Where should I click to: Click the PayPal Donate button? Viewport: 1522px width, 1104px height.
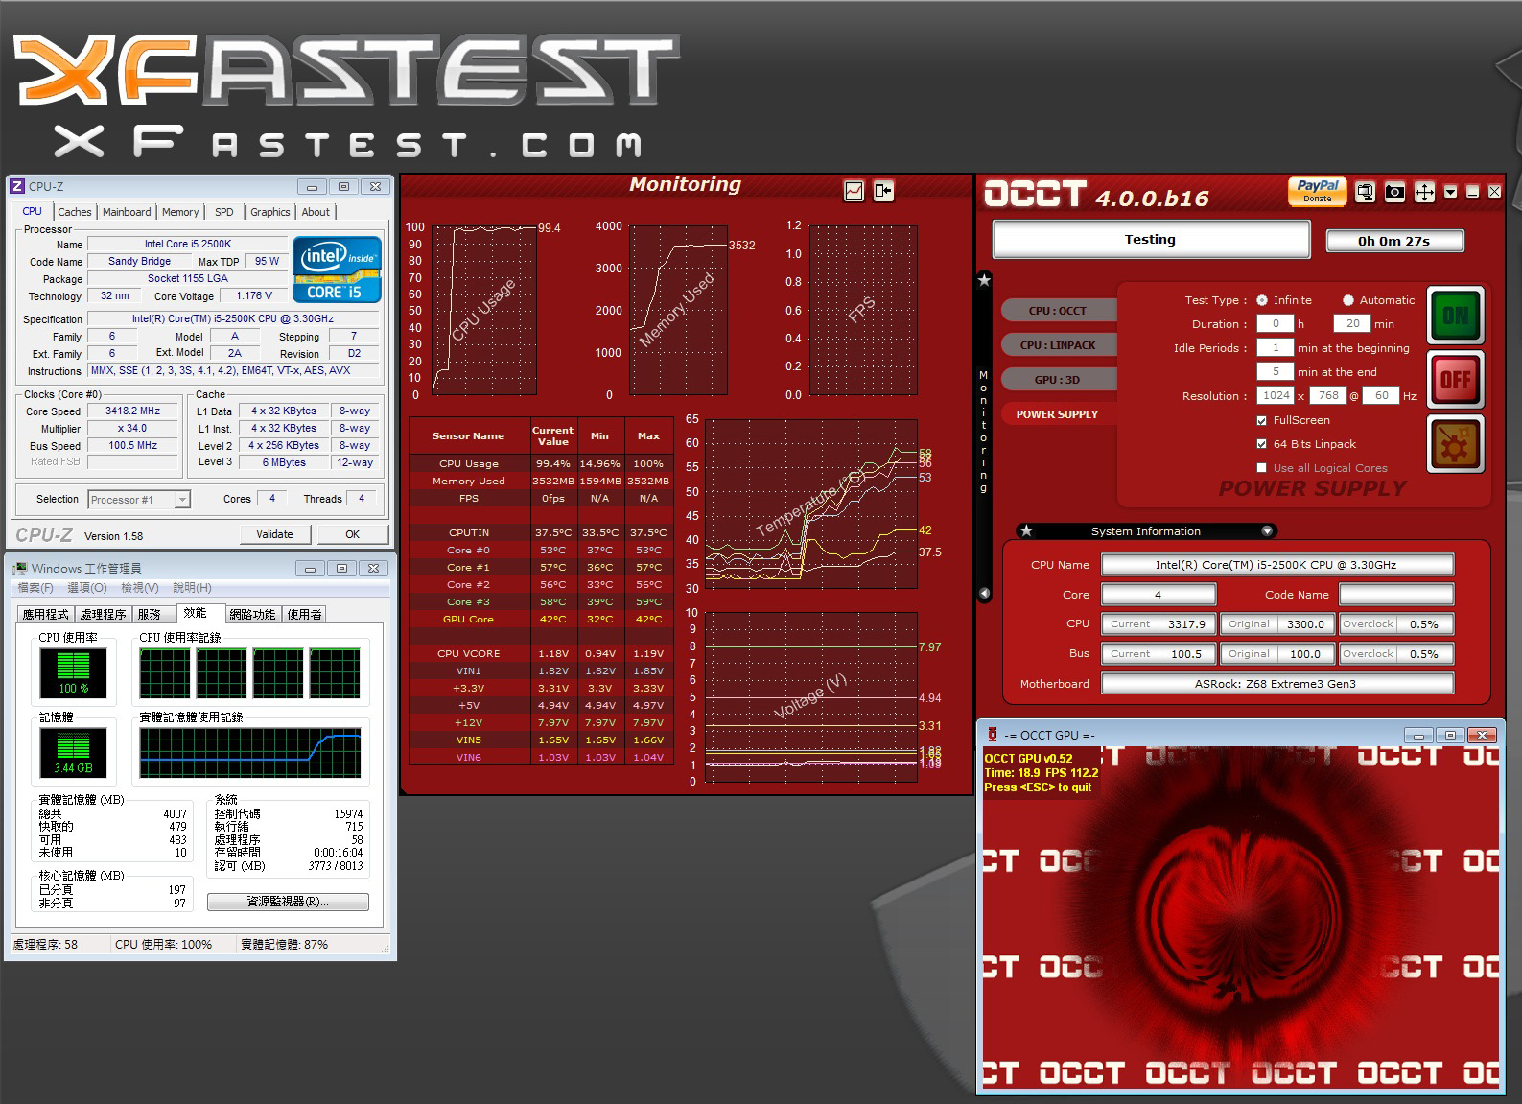point(1317,191)
